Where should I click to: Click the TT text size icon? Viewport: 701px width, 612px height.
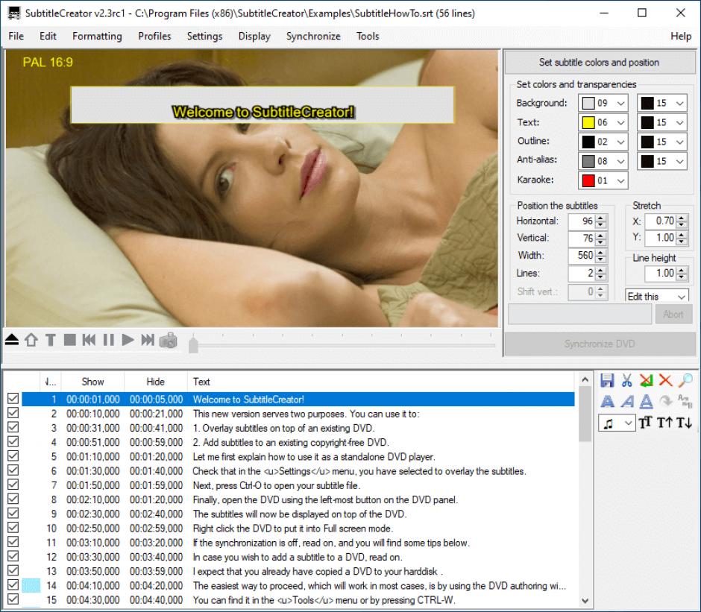[645, 423]
